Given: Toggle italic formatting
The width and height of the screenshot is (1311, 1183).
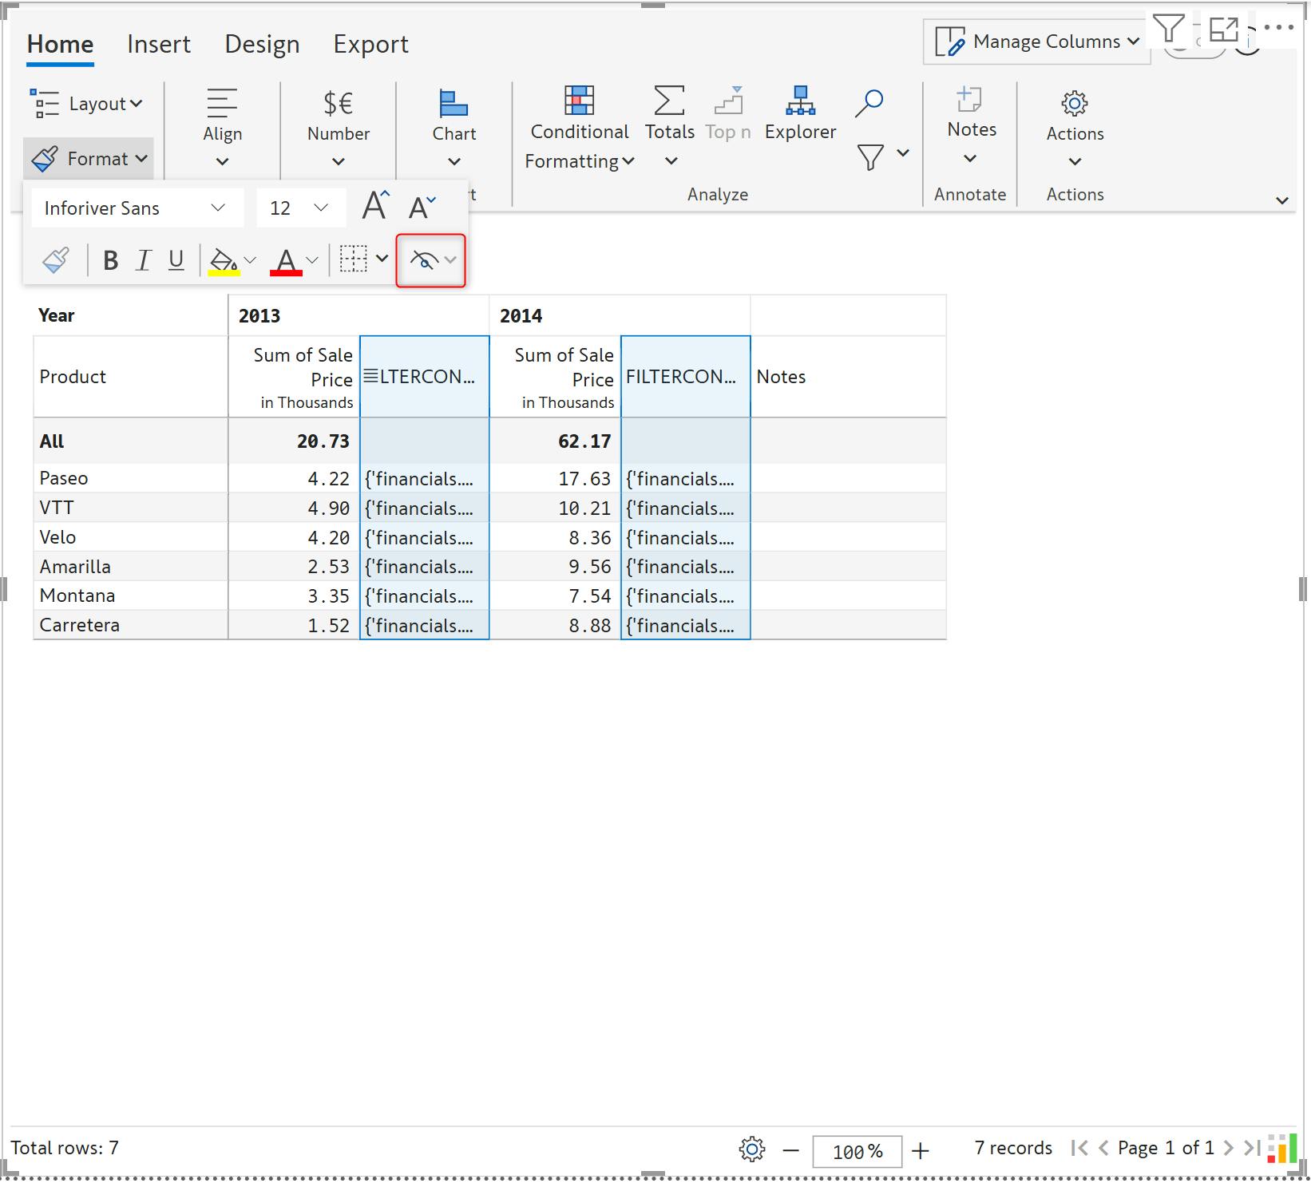Looking at the screenshot, I should click(144, 260).
